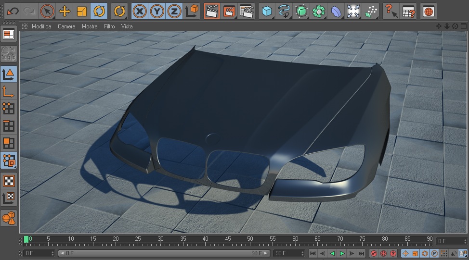This screenshot has width=469, height=260.
Task: Open the Bend deformers menu
Action: (x=336, y=12)
